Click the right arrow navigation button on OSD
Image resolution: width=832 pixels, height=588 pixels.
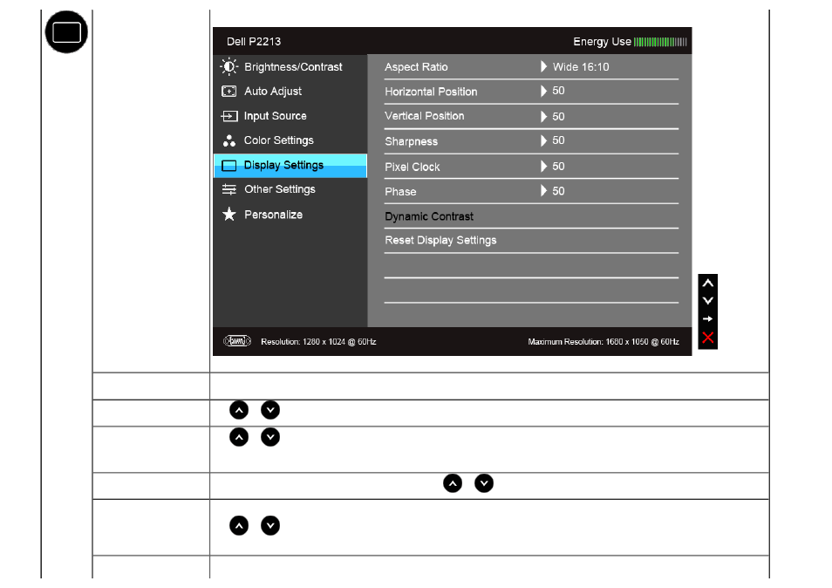point(707,319)
